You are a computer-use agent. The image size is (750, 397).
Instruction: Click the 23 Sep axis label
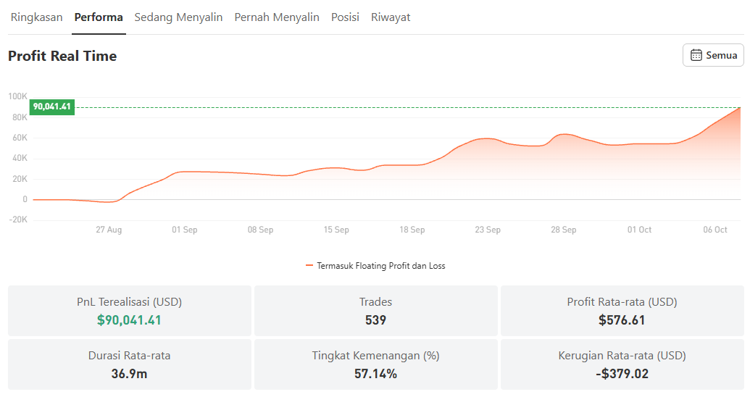click(x=488, y=230)
